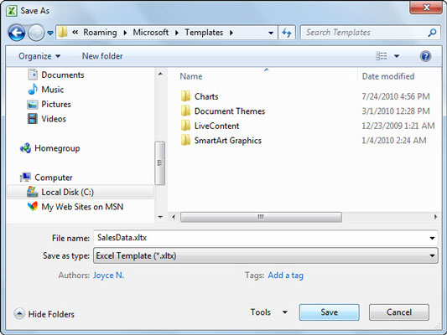This screenshot has height=335, width=447.
Task: Click date 7/24/2010 4:56 PM
Action: coord(396,96)
